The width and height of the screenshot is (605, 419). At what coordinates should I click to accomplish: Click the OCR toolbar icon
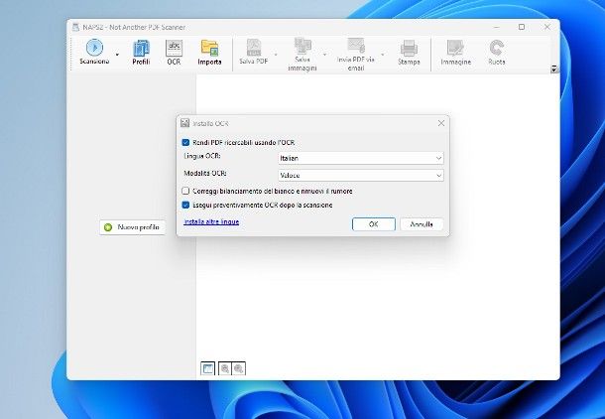click(174, 48)
